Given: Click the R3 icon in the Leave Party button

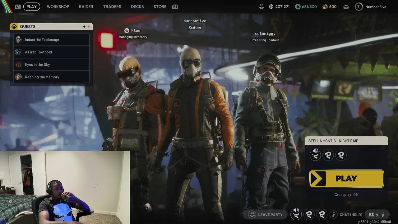Looking at the screenshot, I should (252, 214).
